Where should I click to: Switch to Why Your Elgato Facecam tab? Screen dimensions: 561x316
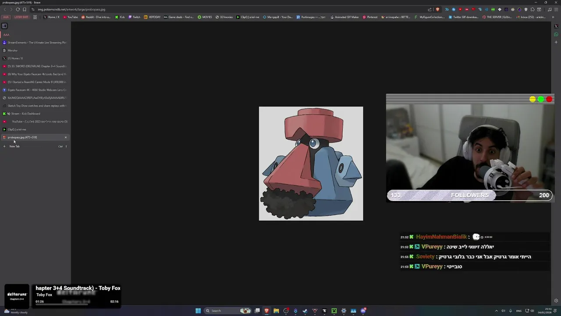(x=35, y=74)
